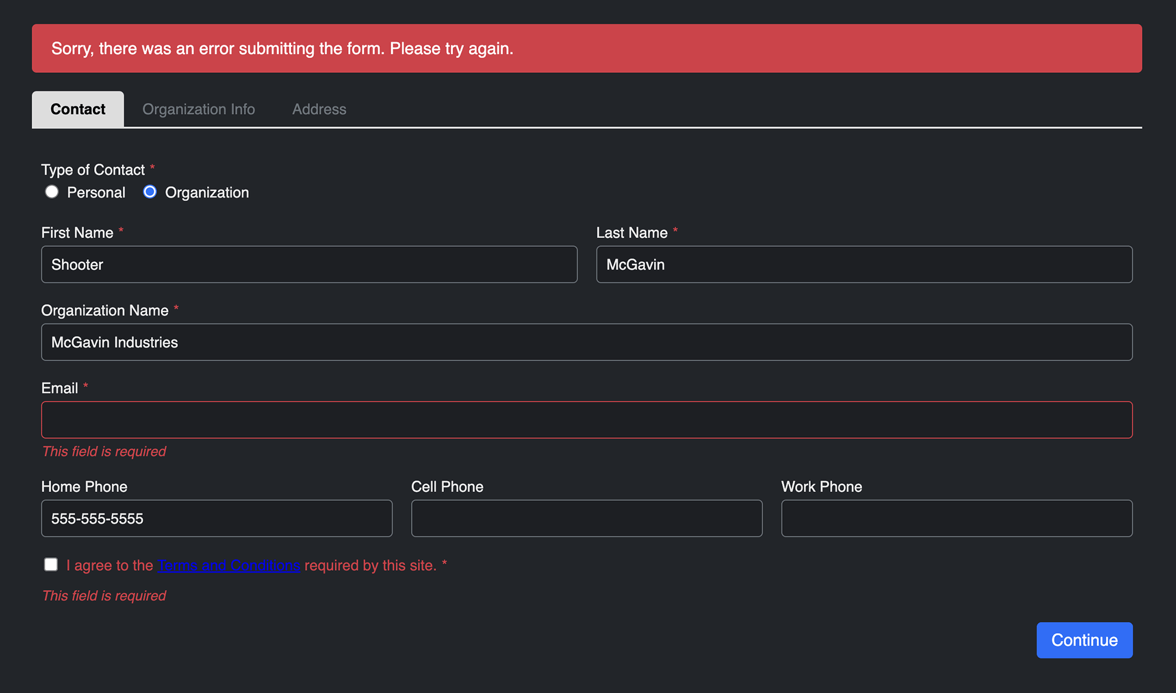The width and height of the screenshot is (1176, 693).
Task: Click the Email required field error message
Action: 103,451
